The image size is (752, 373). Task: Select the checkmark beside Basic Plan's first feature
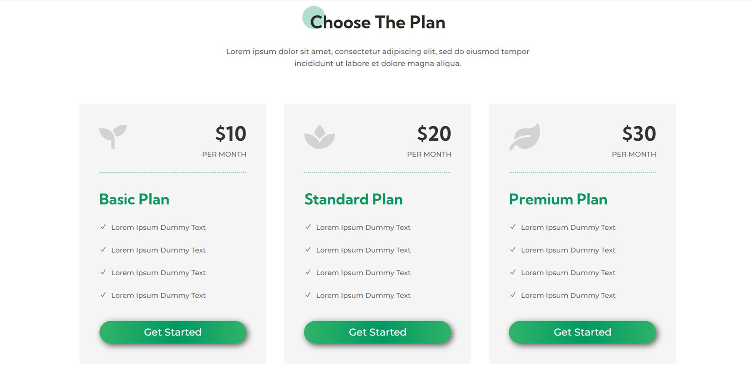tap(103, 227)
